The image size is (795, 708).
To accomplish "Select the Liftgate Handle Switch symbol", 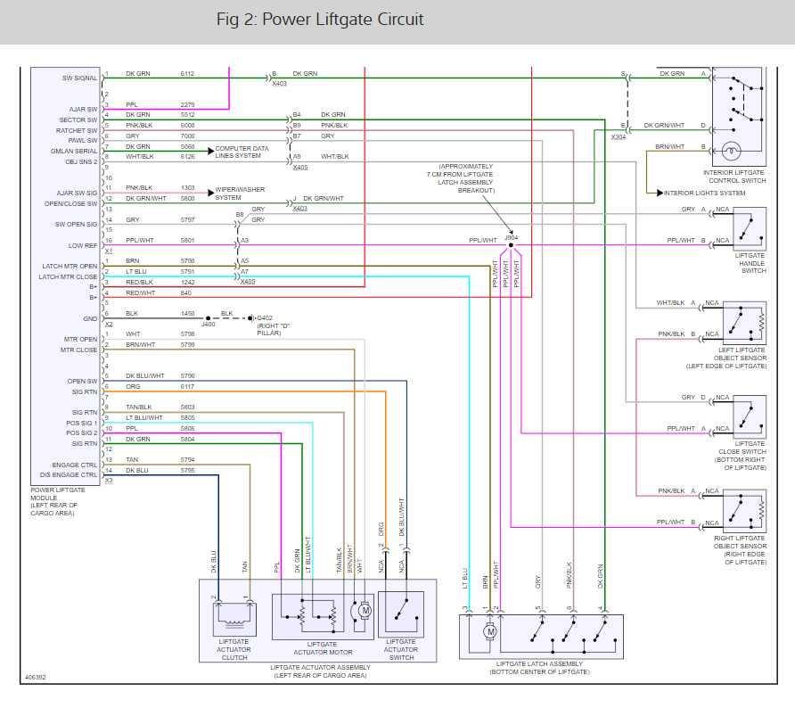I will [750, 229].
